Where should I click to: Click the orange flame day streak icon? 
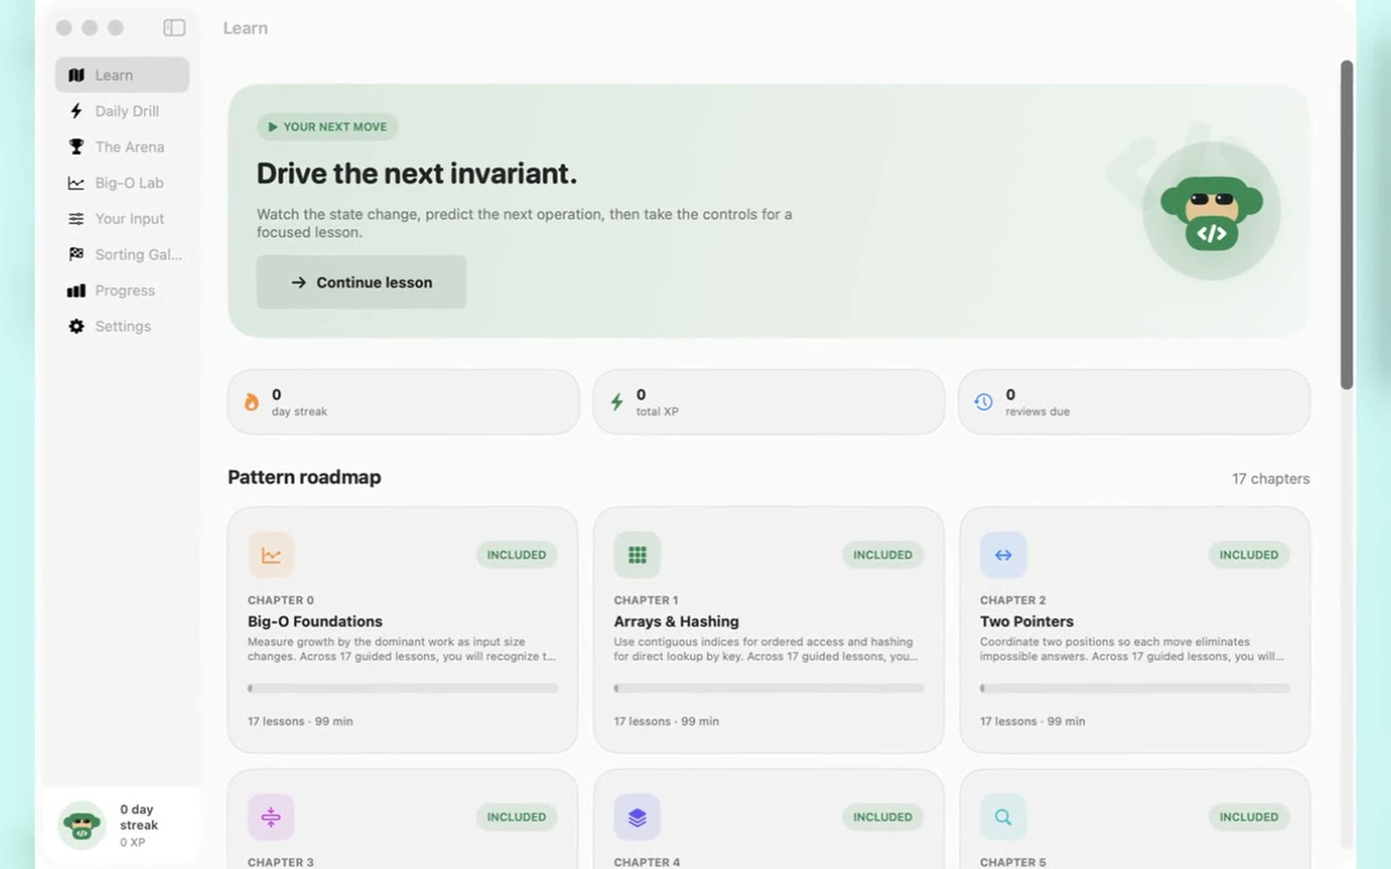click(x=251, y=401)
